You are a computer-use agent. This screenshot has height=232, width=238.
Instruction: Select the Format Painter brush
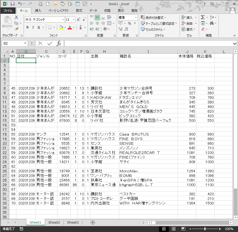coord(16,29)
